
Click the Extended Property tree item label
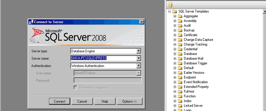[x=196, y=87]
